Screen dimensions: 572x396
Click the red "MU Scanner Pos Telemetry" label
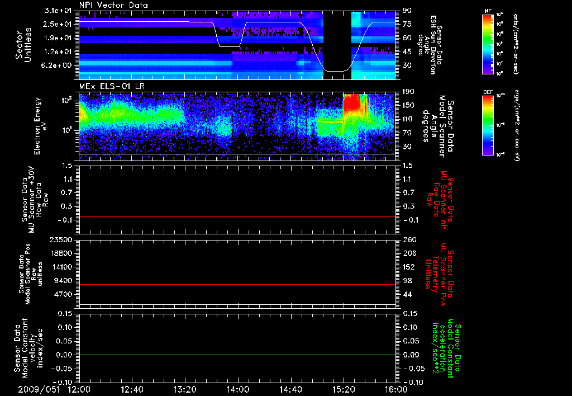(440, 274)
